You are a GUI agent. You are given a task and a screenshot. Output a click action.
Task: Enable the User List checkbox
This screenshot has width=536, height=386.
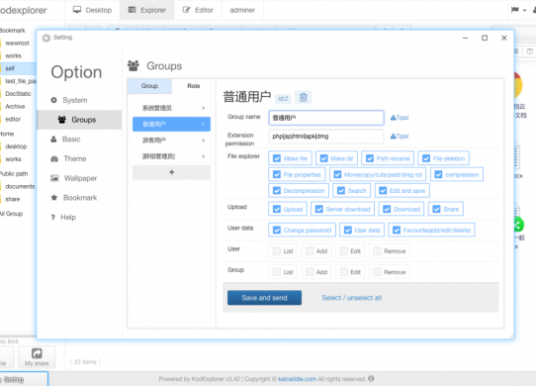point(277,251)
